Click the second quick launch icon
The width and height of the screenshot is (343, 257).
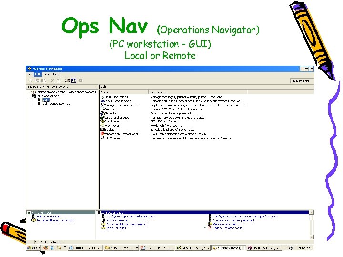tap(52, 248)
